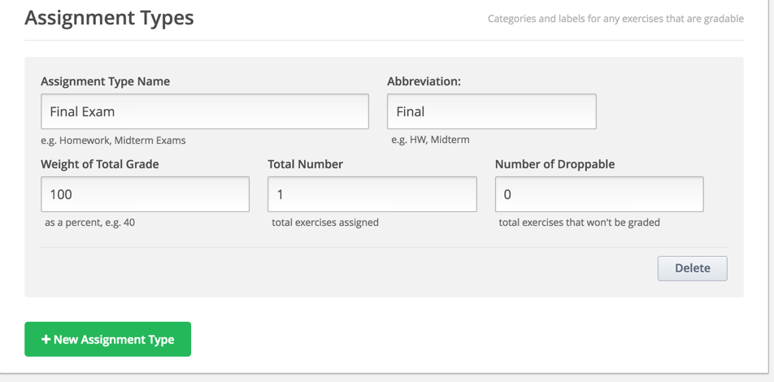Focus the Number of Droppable input
774x382 pixels.
[598, 194]
